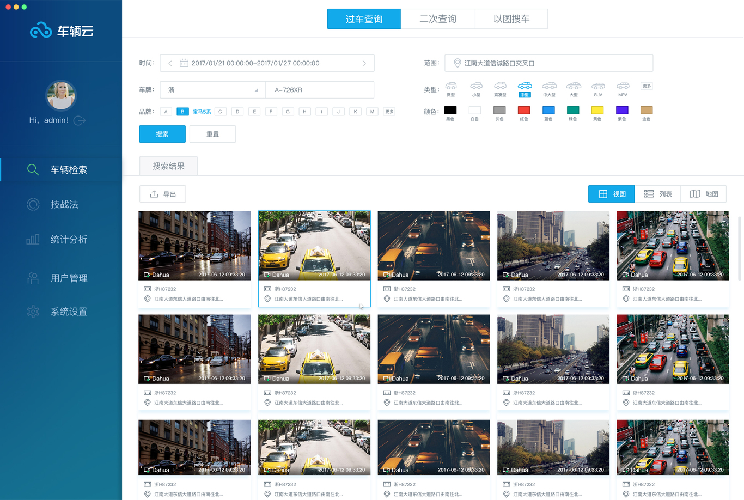Image resolution: width=744 pixels, height=500 pixels.
Task: Select the 大型 vehicle type icon
Action: coord(574,86)
